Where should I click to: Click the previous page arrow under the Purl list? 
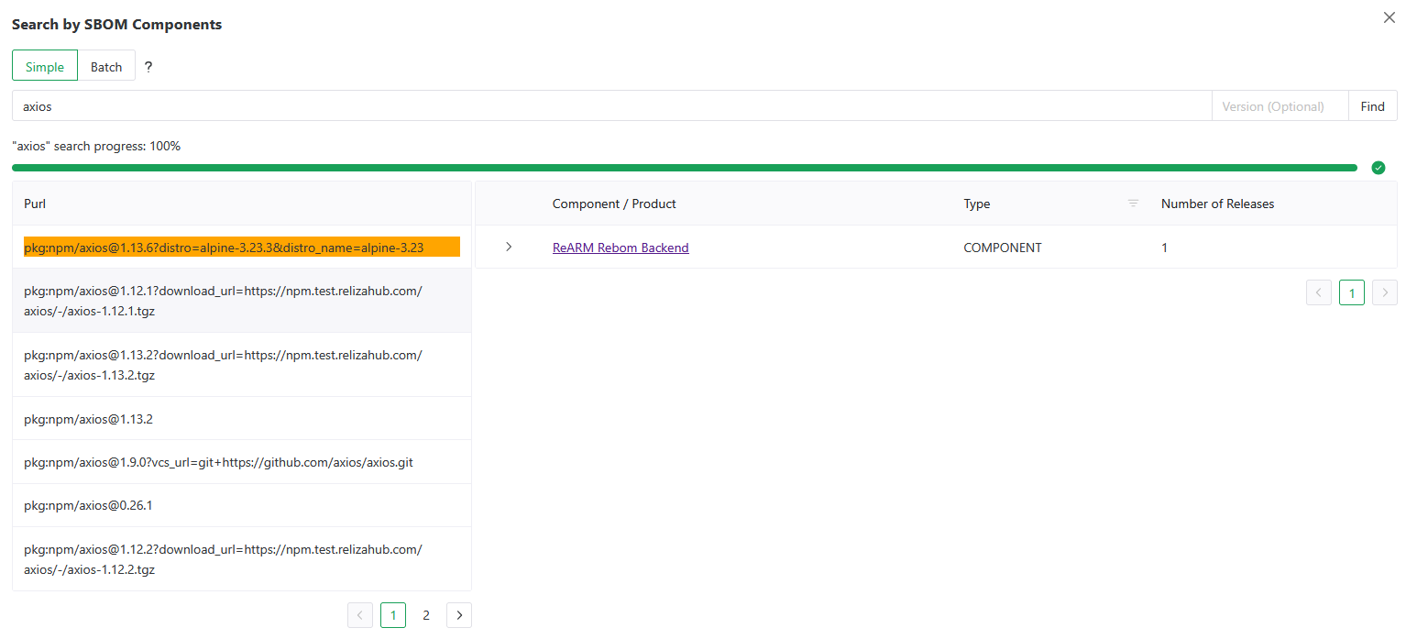point(360,615)
